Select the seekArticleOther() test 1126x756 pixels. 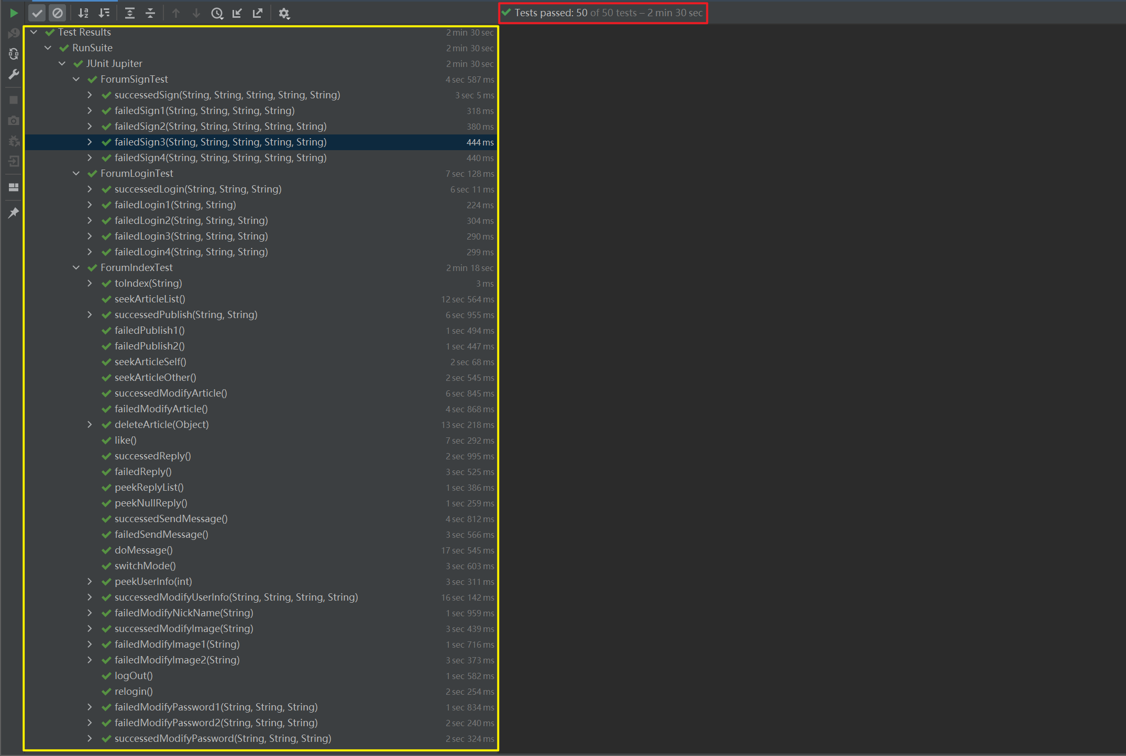tap(261, 378)
